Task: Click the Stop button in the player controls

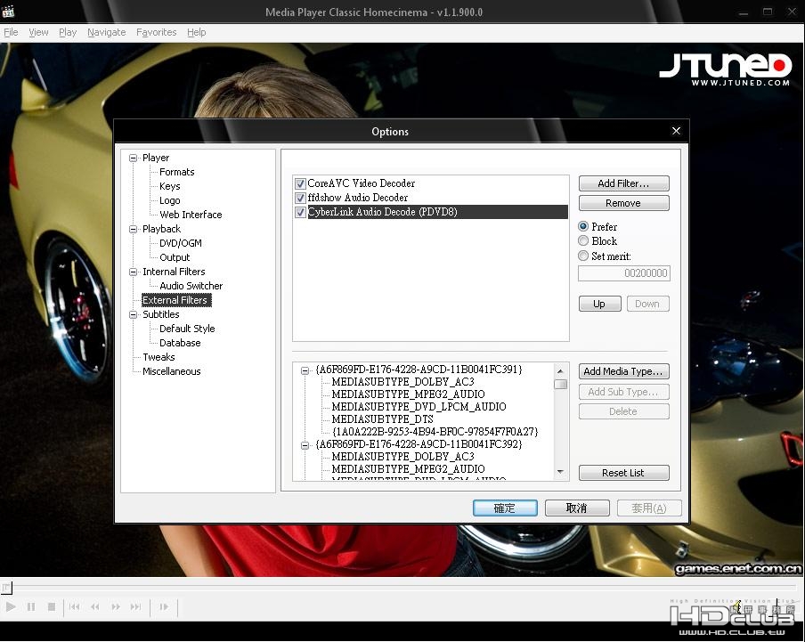Action: click(52, 607)
